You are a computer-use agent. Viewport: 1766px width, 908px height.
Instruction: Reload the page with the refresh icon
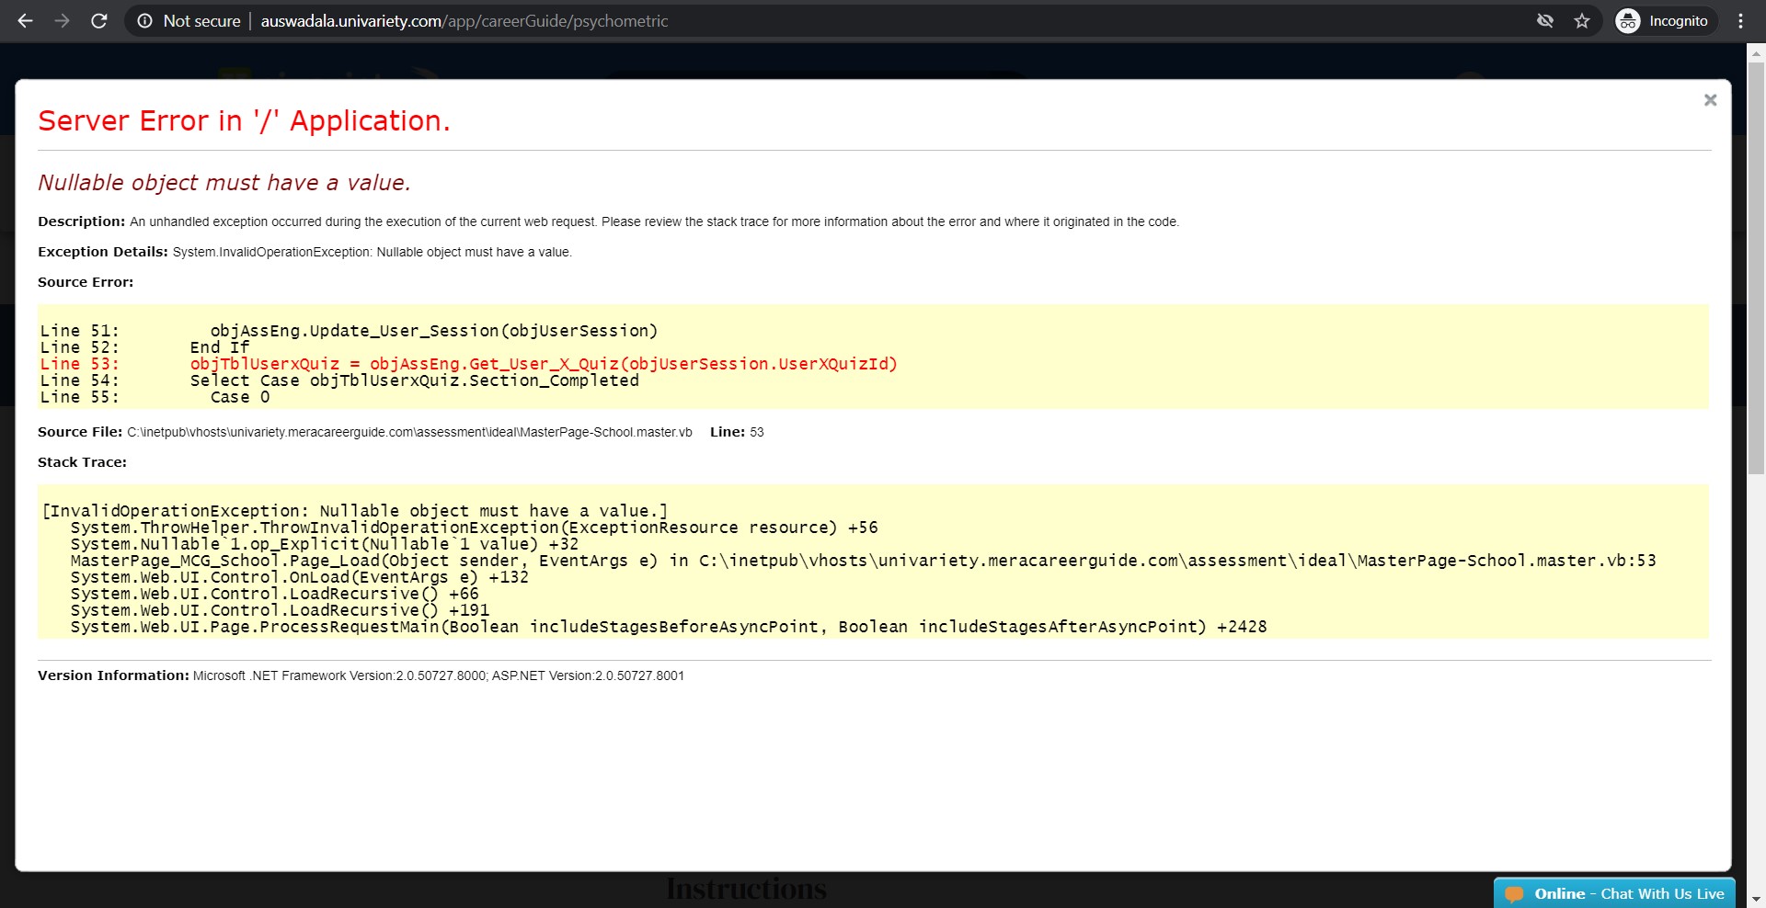tap(99, 20)
